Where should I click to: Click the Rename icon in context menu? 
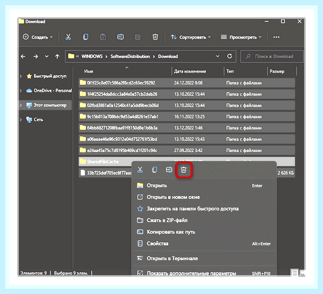(x=169, y=170)
